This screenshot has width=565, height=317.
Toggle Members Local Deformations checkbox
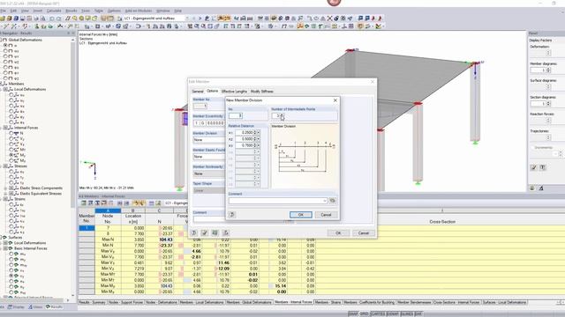(6, 89)
